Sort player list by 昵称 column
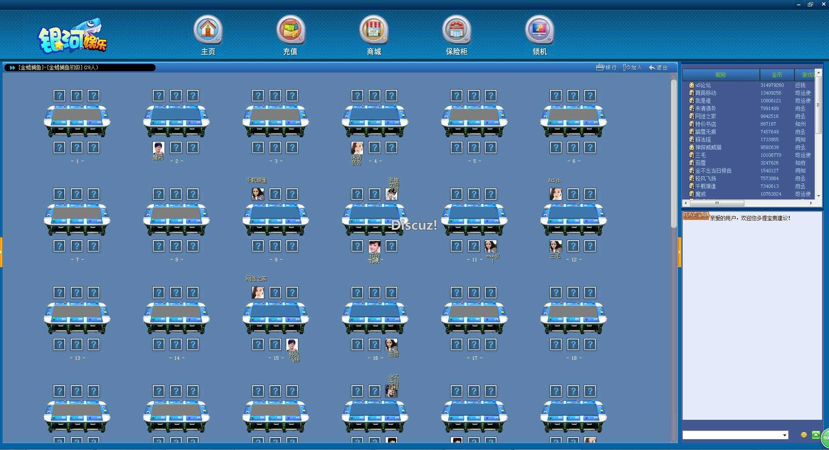829x450 pixels. [721, 75]
